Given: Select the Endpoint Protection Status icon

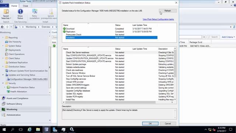Looking at the screenshot, I should pyautogui.click(x=8, y=87).
